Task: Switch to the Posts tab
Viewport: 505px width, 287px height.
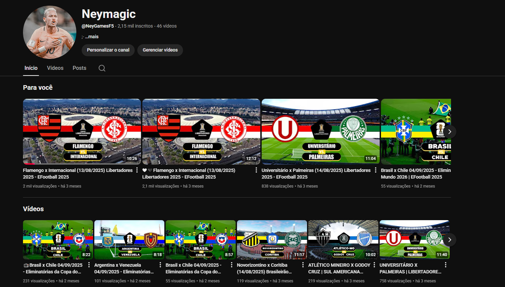Action: [x=79, y=68]
